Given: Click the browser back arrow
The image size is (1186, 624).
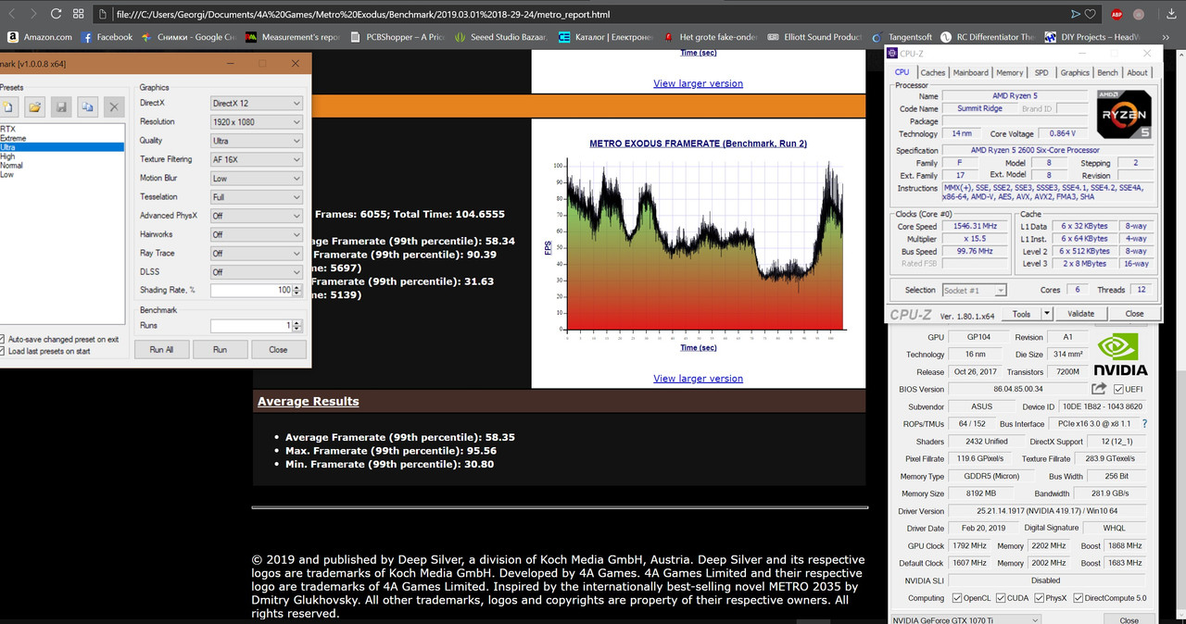Looking at the screenshot, I should click(11, 15).
